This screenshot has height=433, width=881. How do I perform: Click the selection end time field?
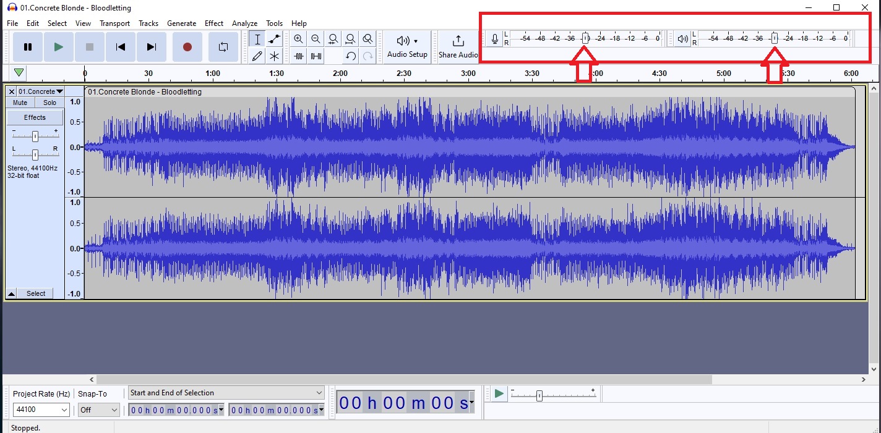point(277,410)
